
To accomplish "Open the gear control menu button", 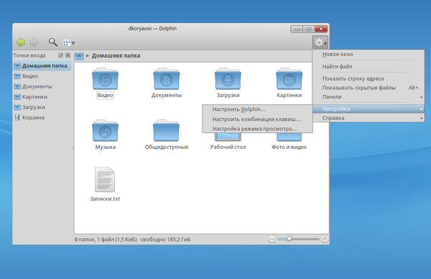I will tap(320, 42).
